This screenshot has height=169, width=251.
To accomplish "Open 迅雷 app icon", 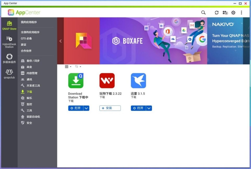I will click(x=138, y=81).
